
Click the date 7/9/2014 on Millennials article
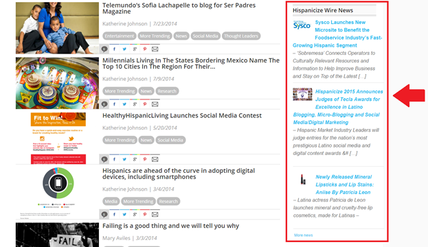coord(164,79)
